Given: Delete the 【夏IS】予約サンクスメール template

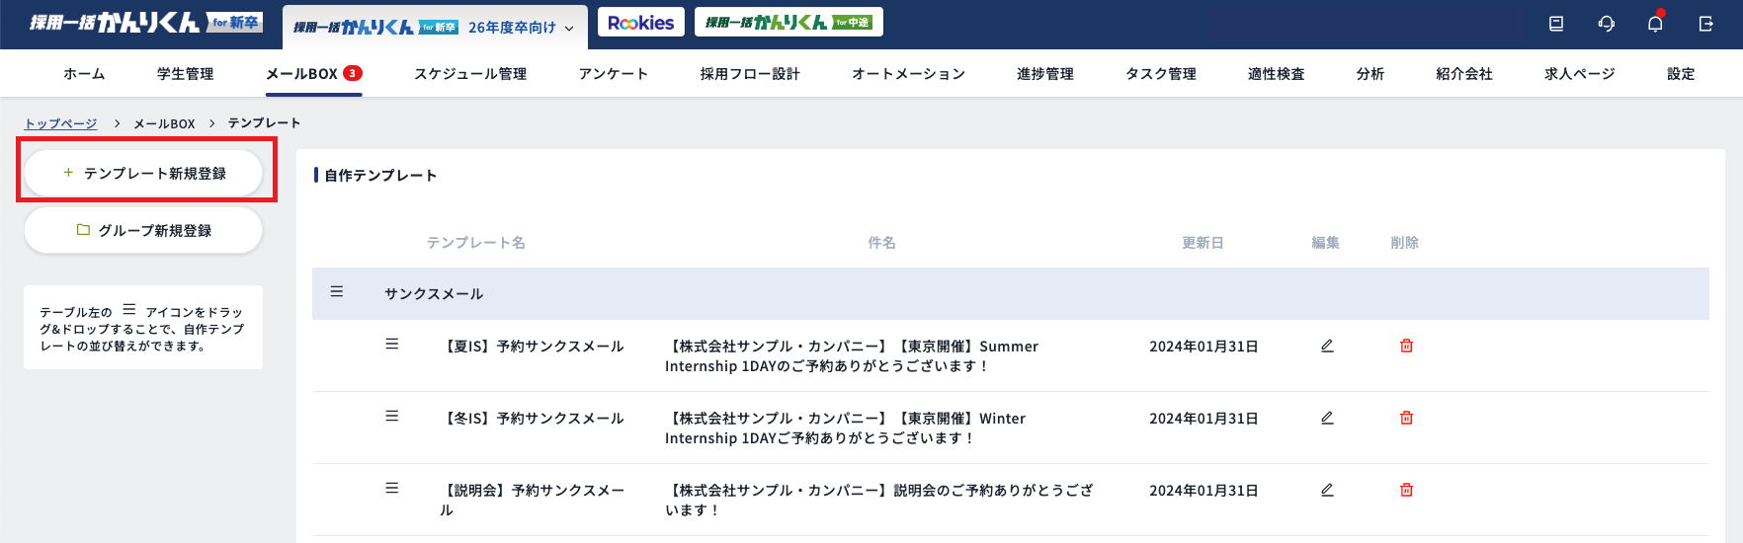Looking at the screenshot, I should point(1406,346).
